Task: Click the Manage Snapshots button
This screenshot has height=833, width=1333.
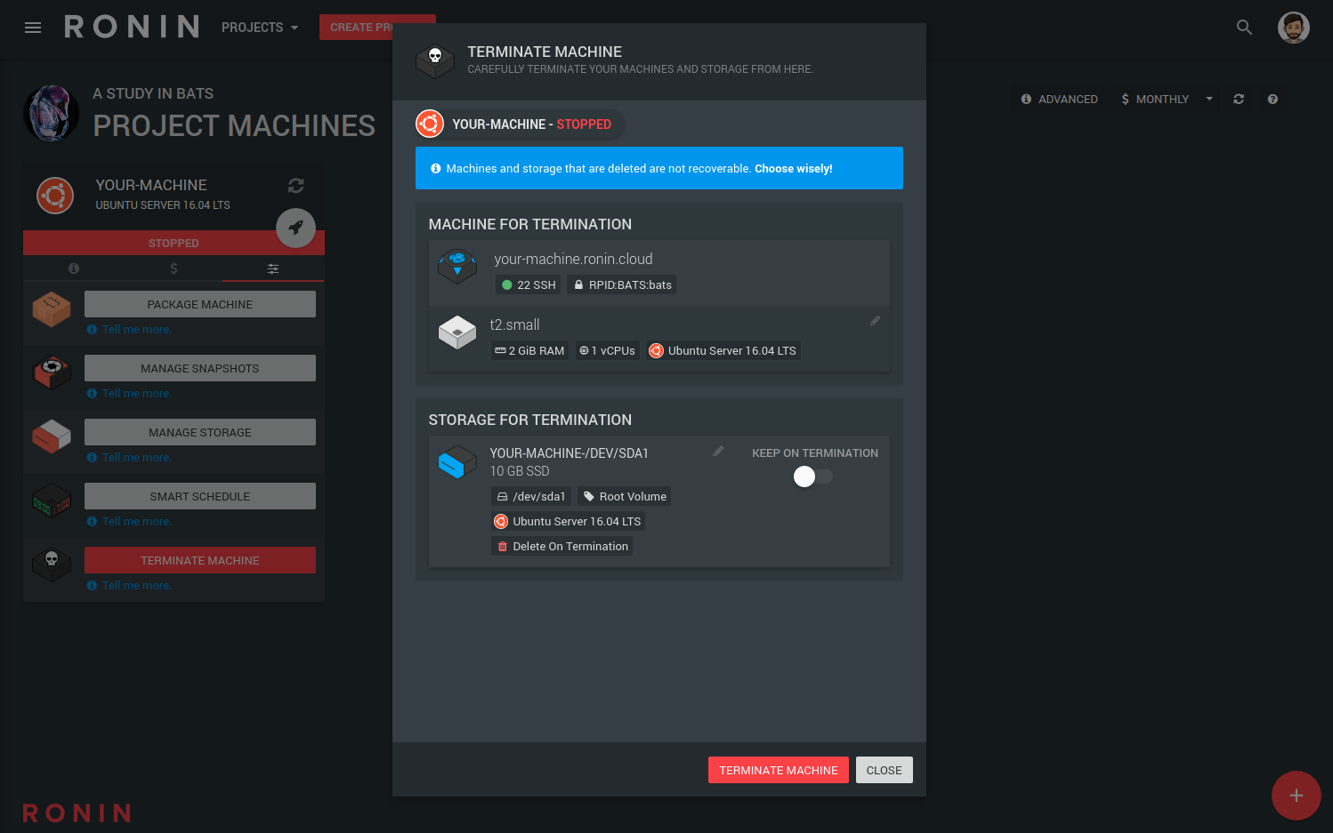Action: pos(200,368)
